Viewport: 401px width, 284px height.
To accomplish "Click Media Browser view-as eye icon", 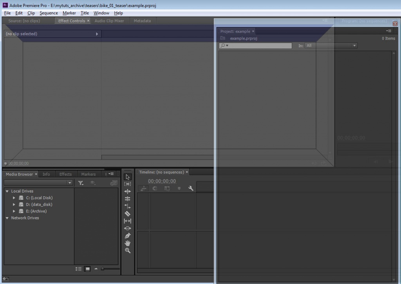I will pos(93,183).
